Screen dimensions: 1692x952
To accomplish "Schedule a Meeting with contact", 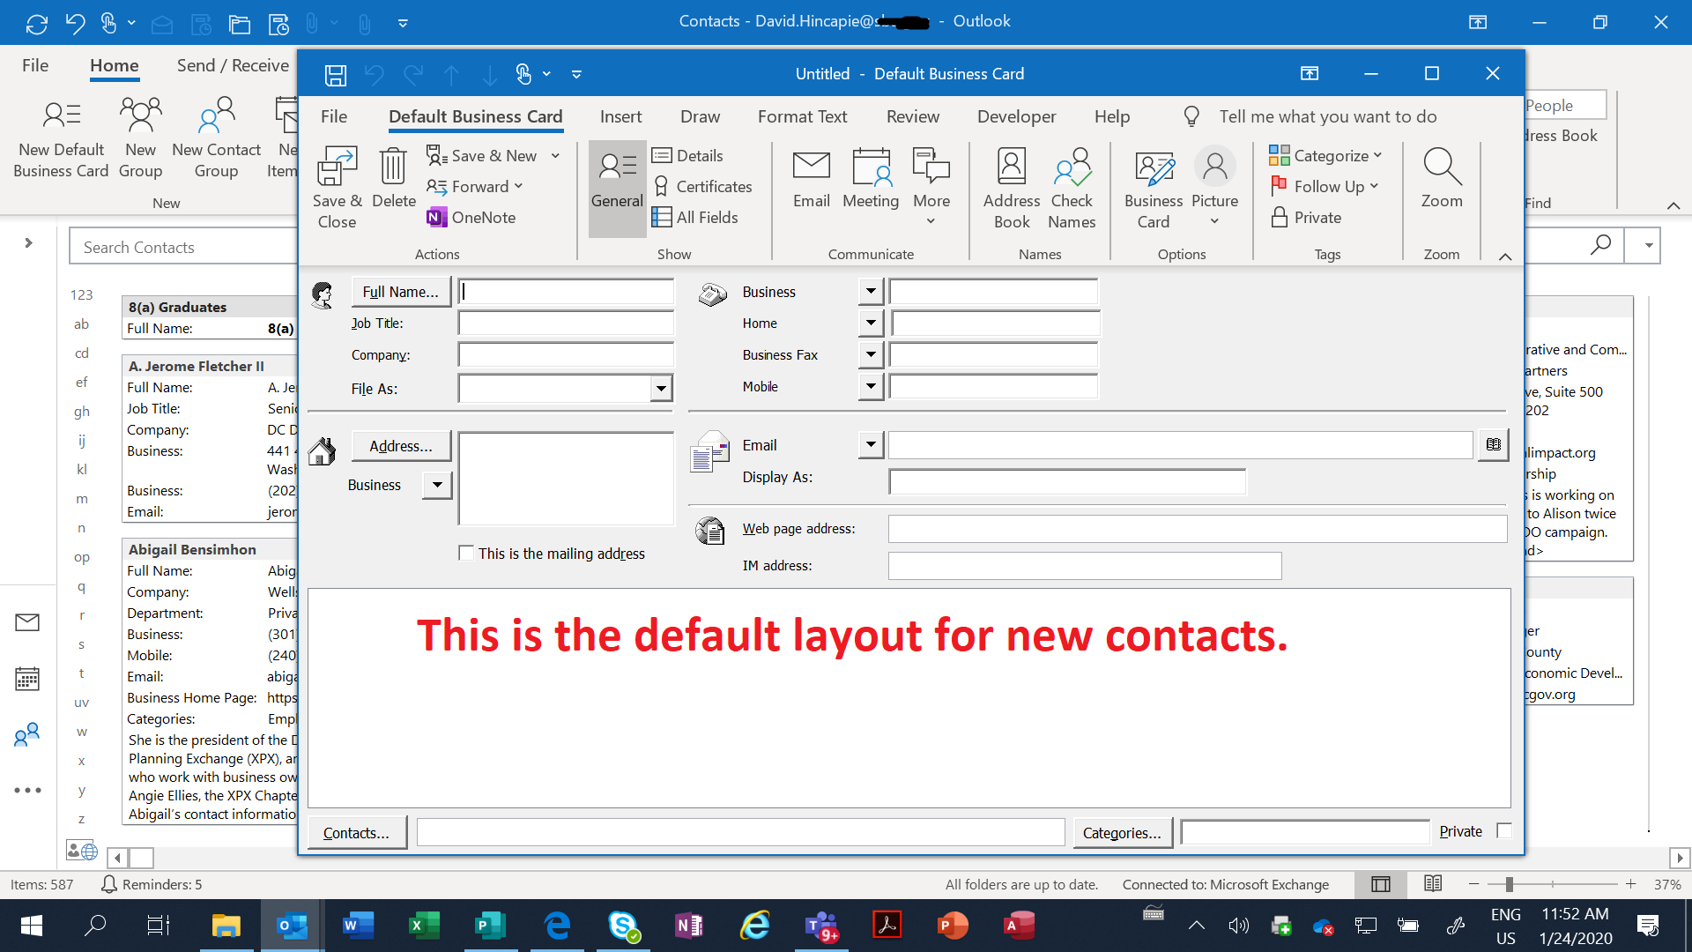I will point(871,178).
